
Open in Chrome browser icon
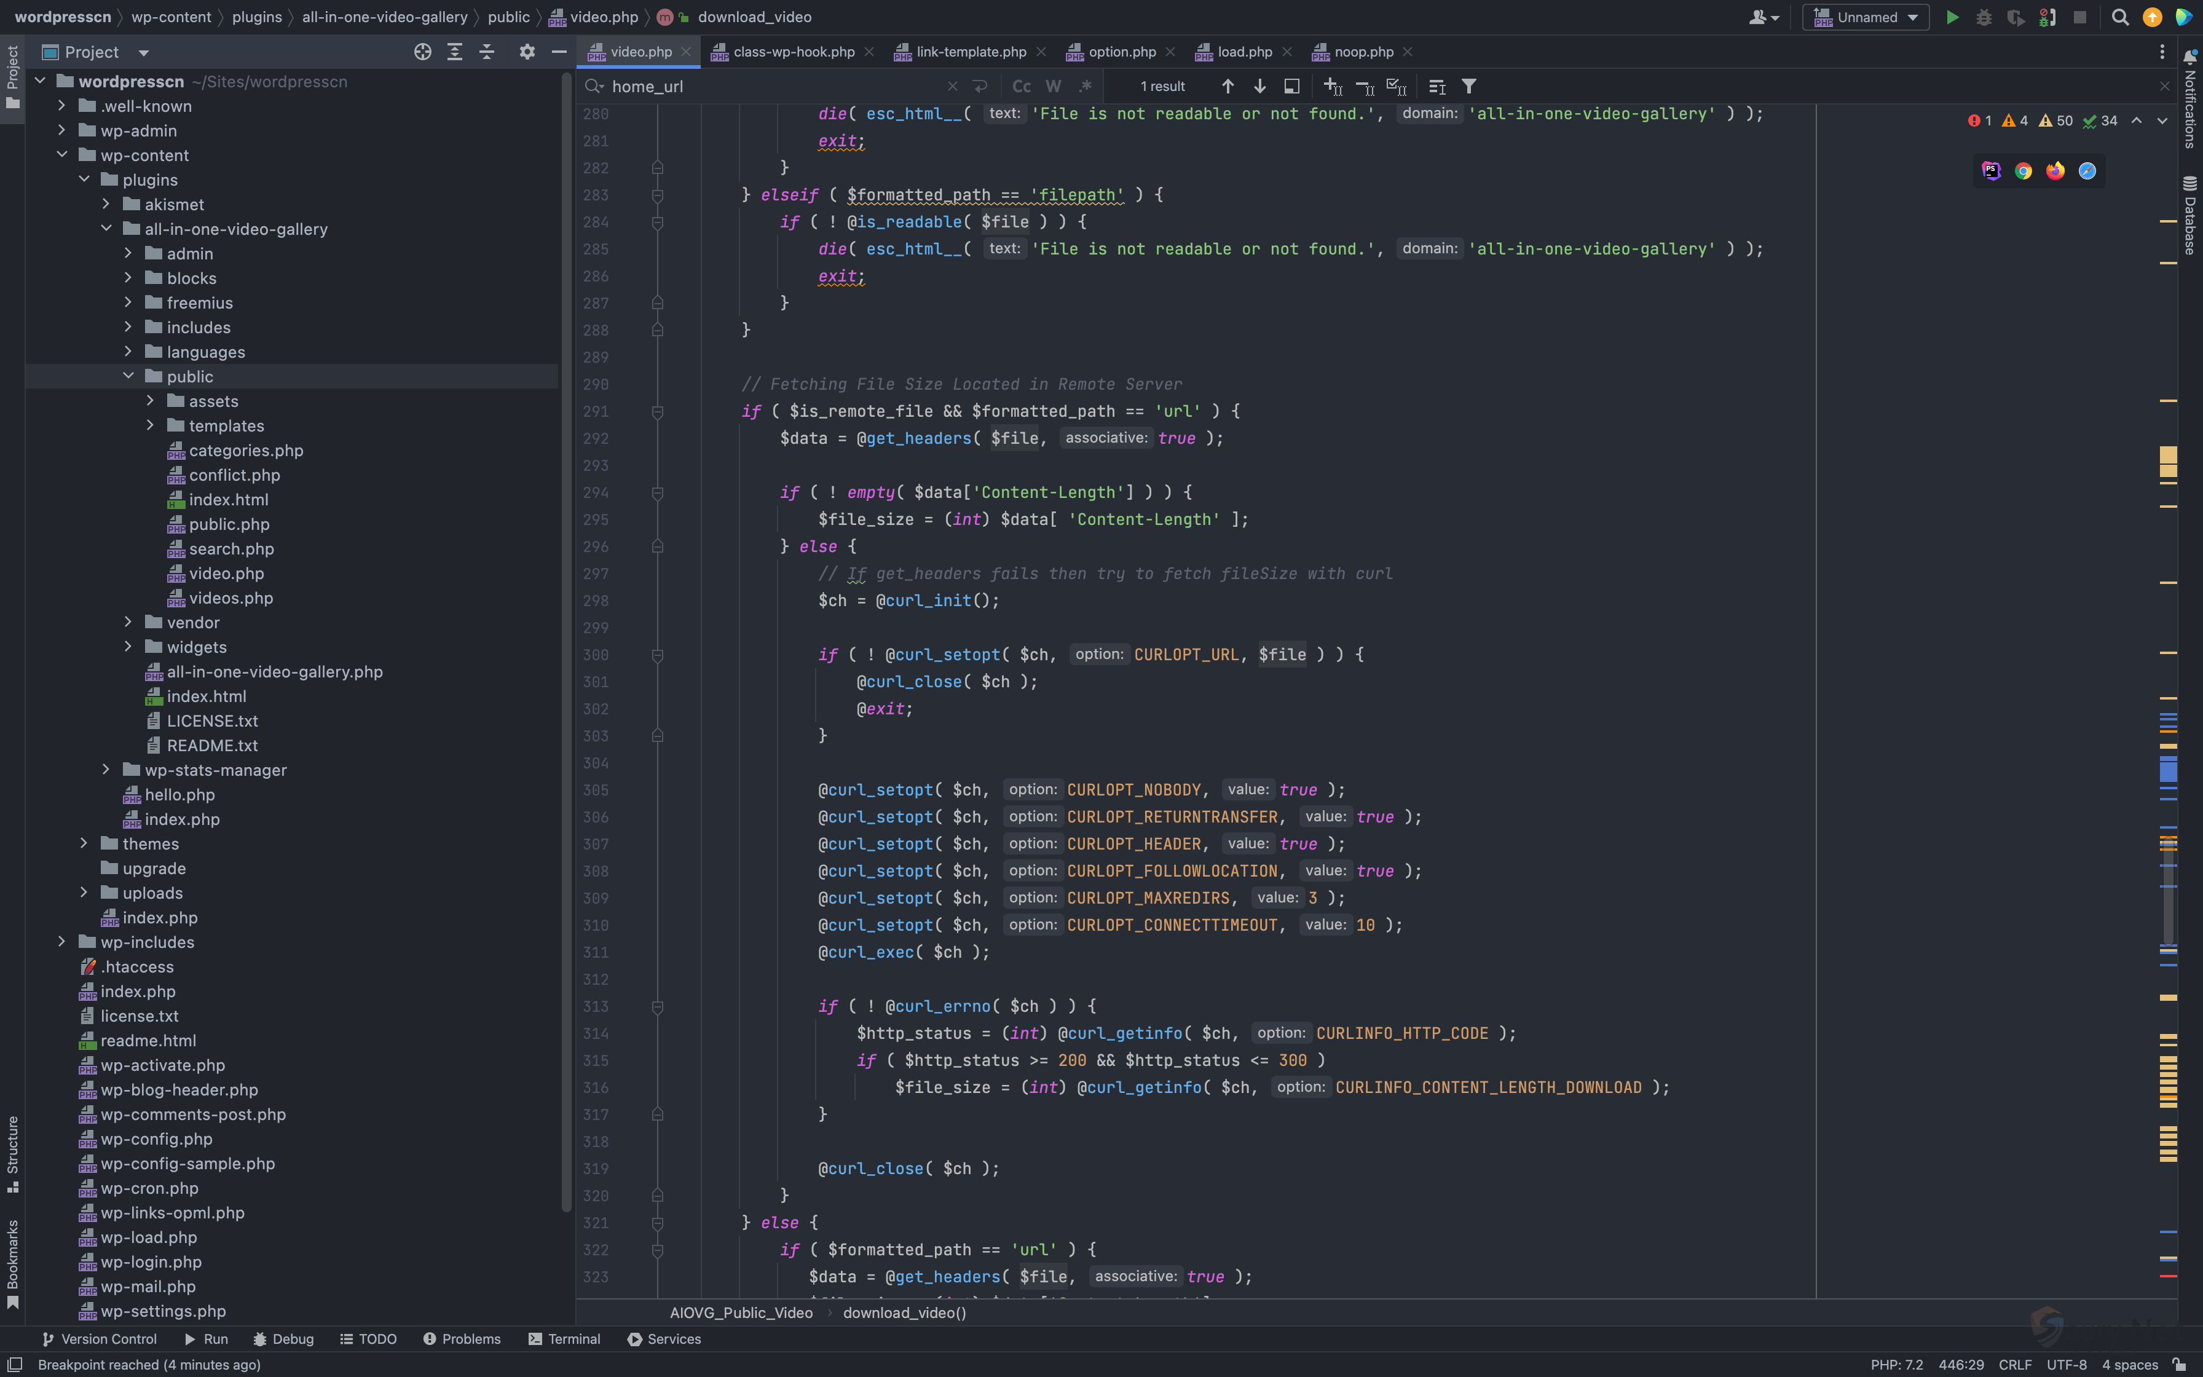click(x=2023, y=172)
